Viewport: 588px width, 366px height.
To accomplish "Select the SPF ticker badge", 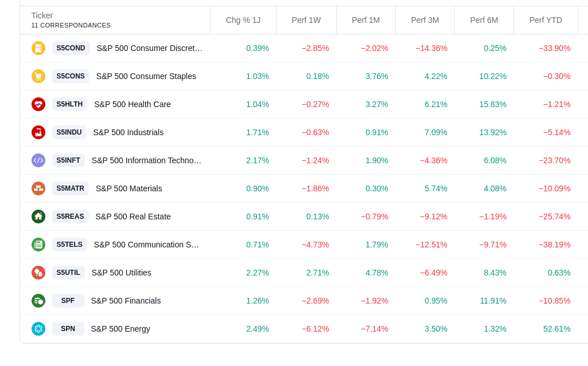I will pos(68,301).
